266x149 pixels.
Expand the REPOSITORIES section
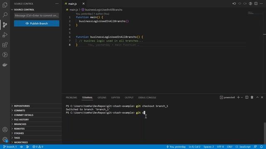[x=36, y=106]
